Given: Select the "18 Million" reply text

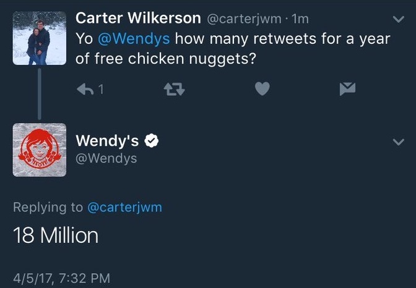Looking at the screenshot, I should tap(56, 235).
